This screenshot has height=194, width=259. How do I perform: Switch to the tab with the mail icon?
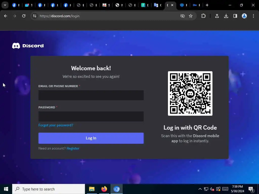pos(29,5)
